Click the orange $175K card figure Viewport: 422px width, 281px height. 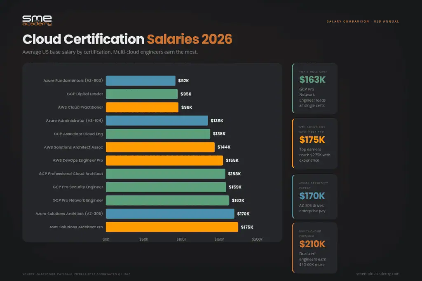click(312, 140)
